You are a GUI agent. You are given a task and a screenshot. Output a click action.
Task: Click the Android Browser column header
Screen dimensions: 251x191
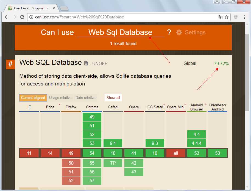coord(197,107)
